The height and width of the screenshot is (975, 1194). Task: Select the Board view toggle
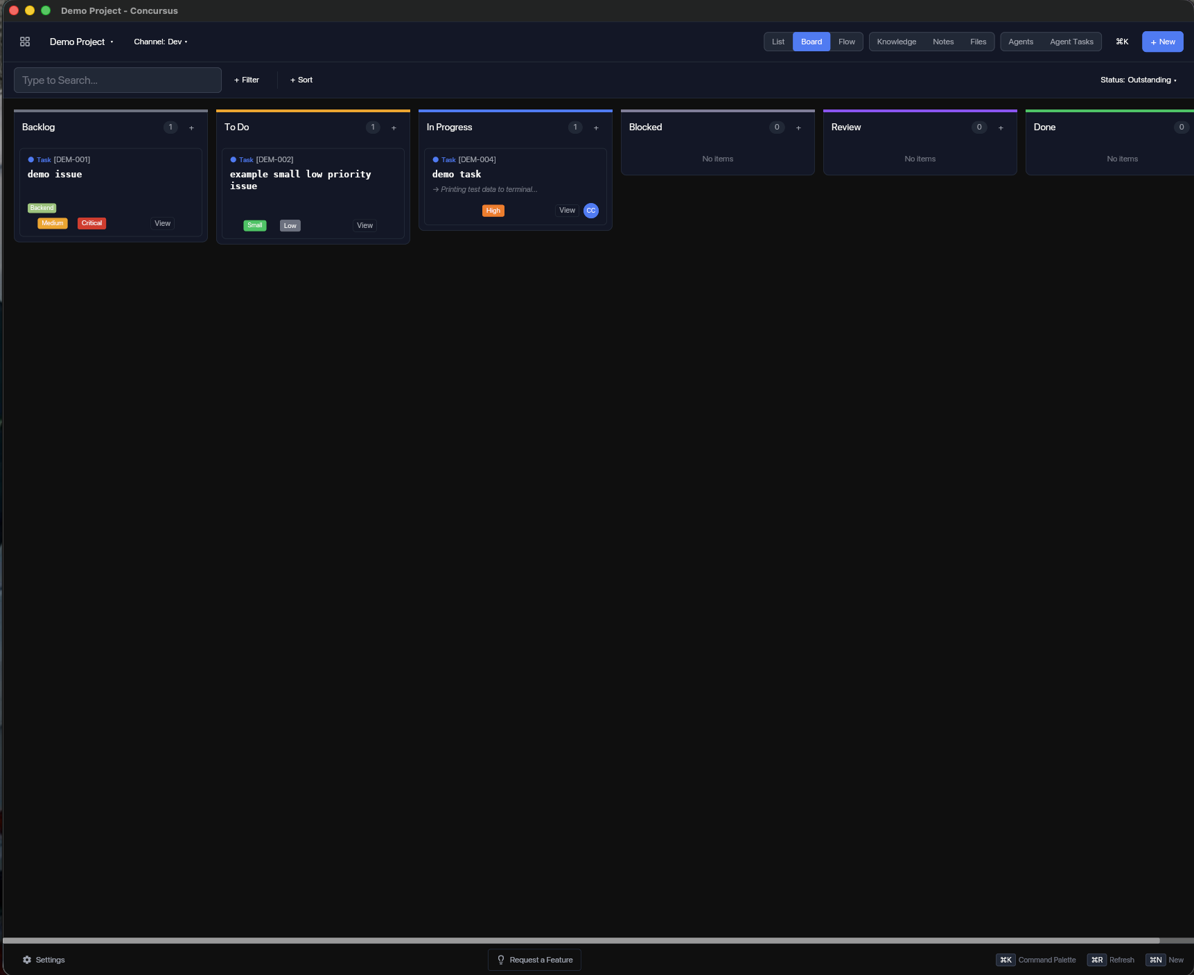click(x=811, y=42)
